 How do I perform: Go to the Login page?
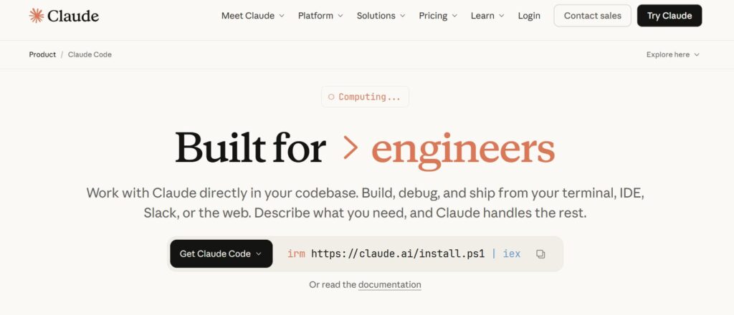[529, 16]
